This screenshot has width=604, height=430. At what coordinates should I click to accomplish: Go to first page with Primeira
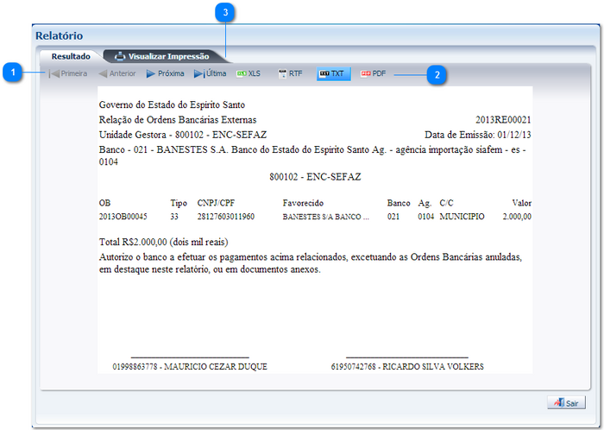pyautogui.click(x=68, y=74)
